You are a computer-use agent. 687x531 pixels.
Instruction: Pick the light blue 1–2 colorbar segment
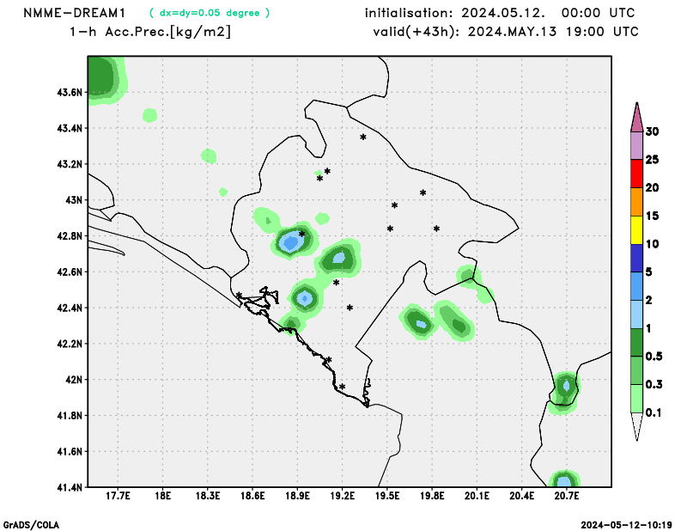coord(636,314)
